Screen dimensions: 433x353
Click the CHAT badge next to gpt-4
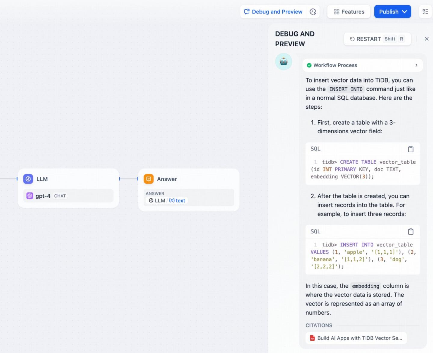(60, 196)
